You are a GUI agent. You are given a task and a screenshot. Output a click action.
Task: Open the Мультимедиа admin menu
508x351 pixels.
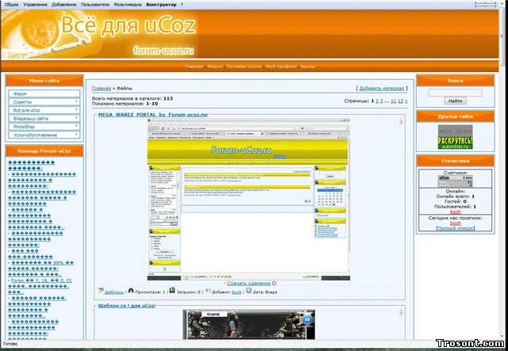[128, 5]
